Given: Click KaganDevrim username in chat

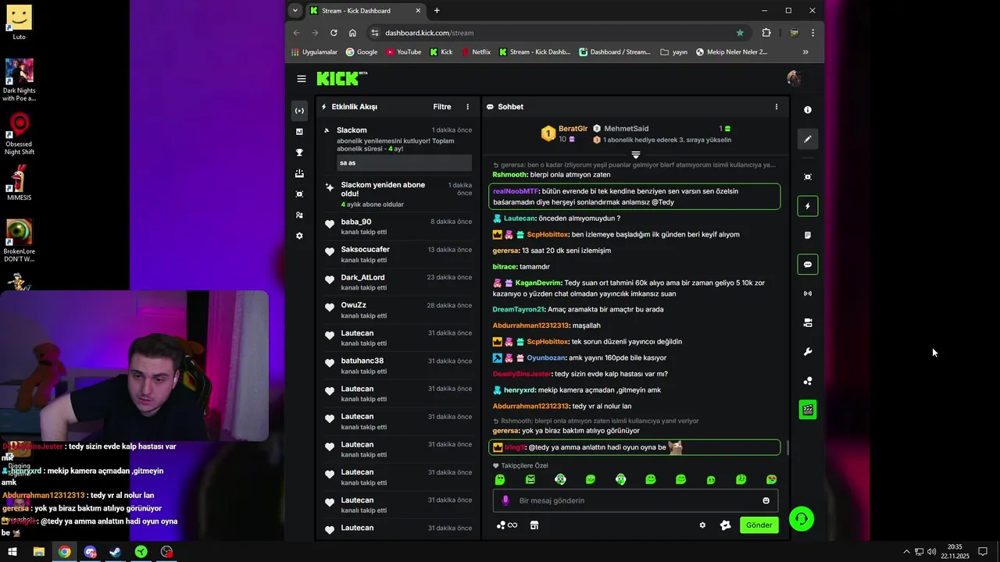Looking at the screenshot, I should point(538,283).
